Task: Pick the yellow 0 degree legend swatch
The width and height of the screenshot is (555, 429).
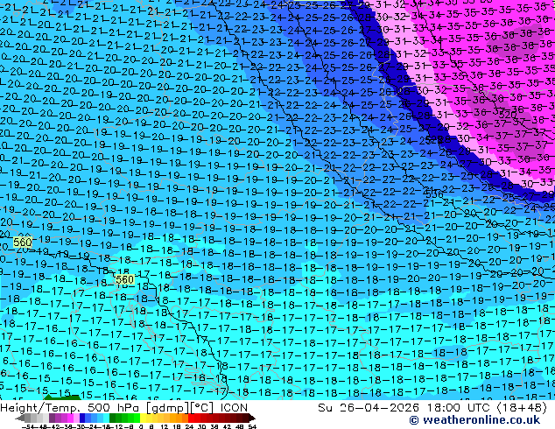Action: coord(143,418)
